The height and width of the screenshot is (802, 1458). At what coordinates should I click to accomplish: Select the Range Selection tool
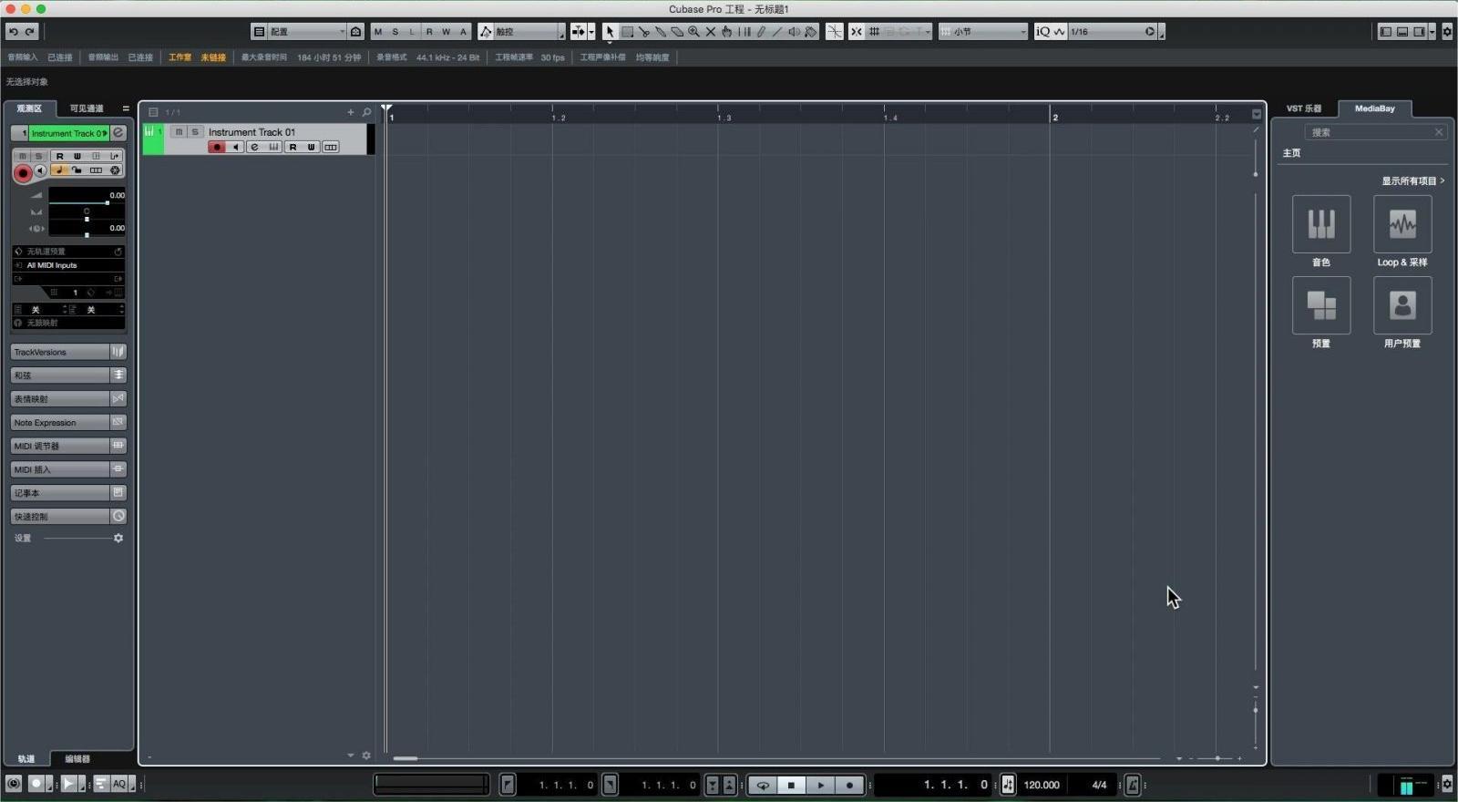(x=627, y=32)
